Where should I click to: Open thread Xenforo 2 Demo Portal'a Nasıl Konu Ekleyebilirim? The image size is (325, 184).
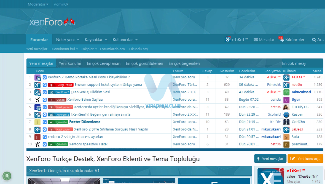(89, 77)
